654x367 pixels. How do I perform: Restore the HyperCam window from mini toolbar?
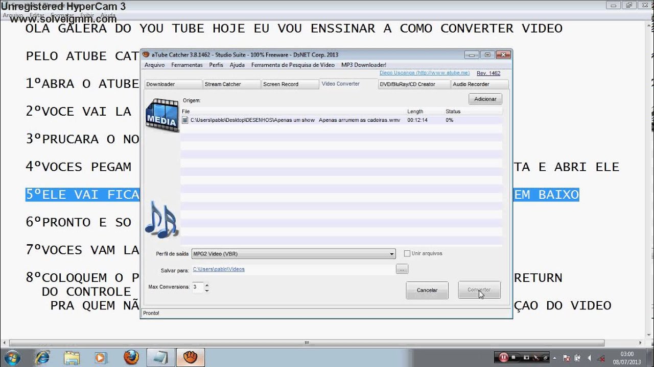tap(545, 357)
